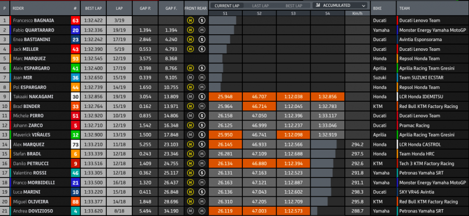
Task: Click Bastianini's soft rear tyre icon
Action: [x=202, y=39]
